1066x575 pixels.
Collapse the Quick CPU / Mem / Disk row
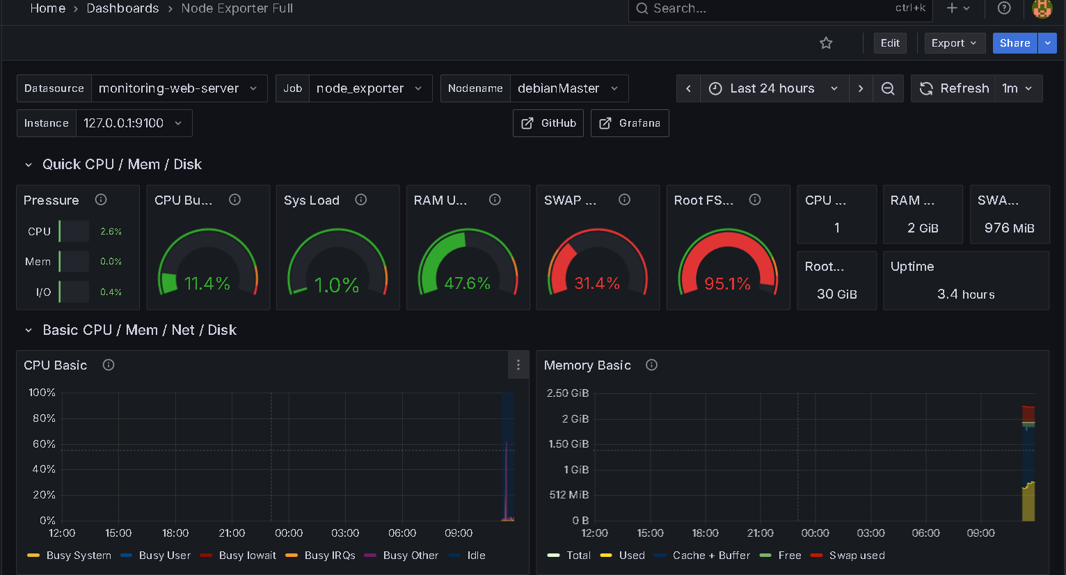pyautogui.click(x=29, y=165)
